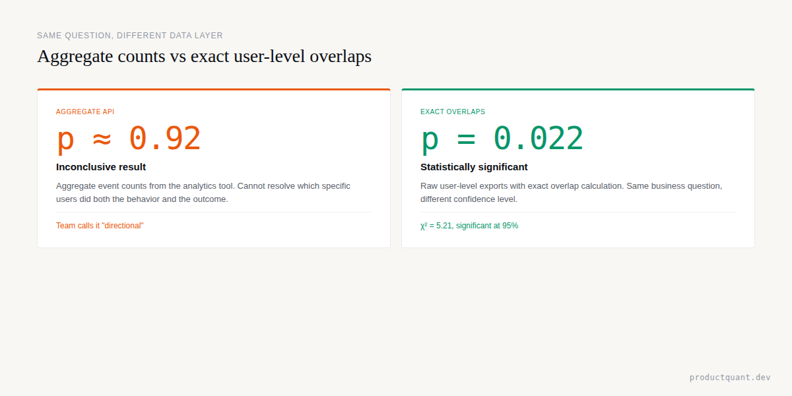The image size is (792, 396).
Task: Click the green 'p = 0.022' value
Action: [x=502, y=139]
